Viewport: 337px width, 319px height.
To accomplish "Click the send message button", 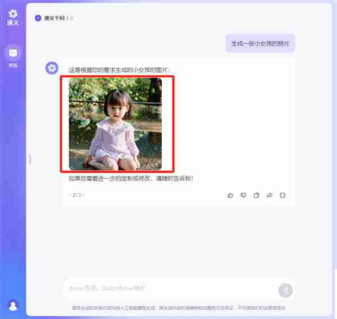I will [285, 290].
